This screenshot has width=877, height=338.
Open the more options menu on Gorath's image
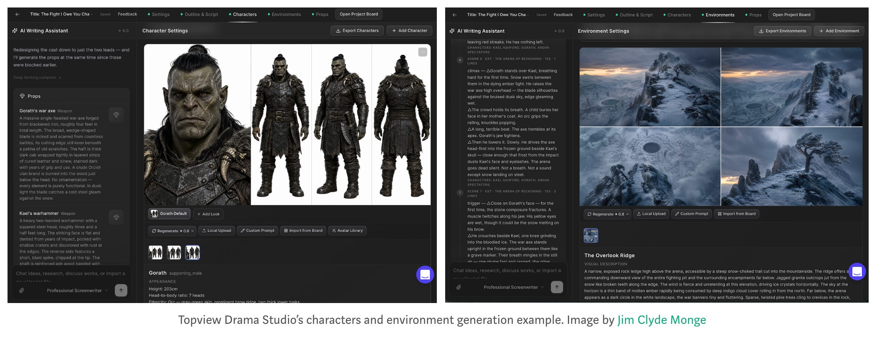coord(423,52)
